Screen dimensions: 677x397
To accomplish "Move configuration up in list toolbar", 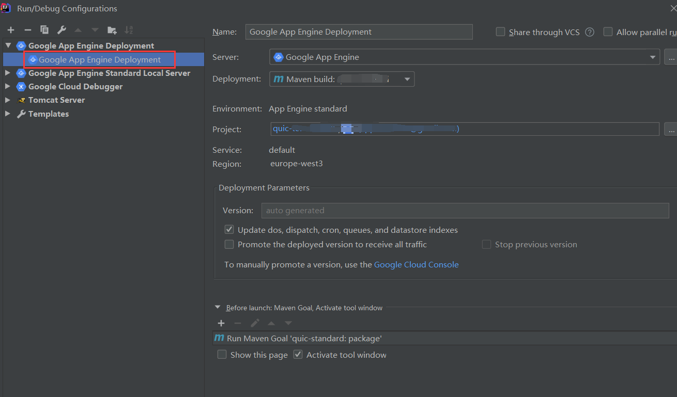I will [78, 30].
